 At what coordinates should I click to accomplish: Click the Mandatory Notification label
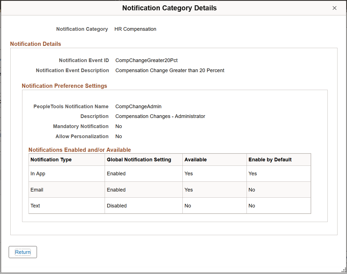[x=81, y=126]
